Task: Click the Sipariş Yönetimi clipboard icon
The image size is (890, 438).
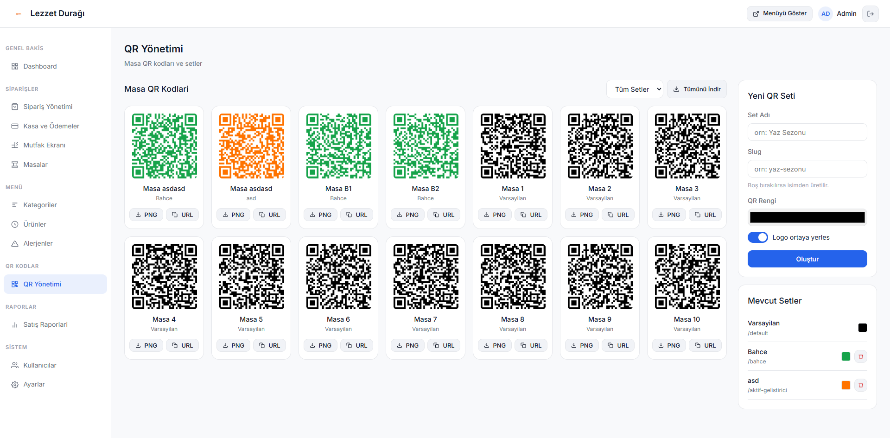Action: tap(15, 107)
